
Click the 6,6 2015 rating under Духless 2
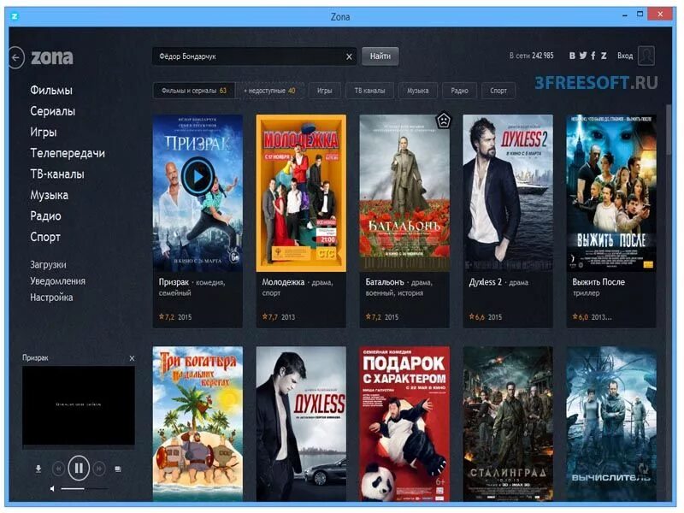pyautogui.click(x=485, y=317)
